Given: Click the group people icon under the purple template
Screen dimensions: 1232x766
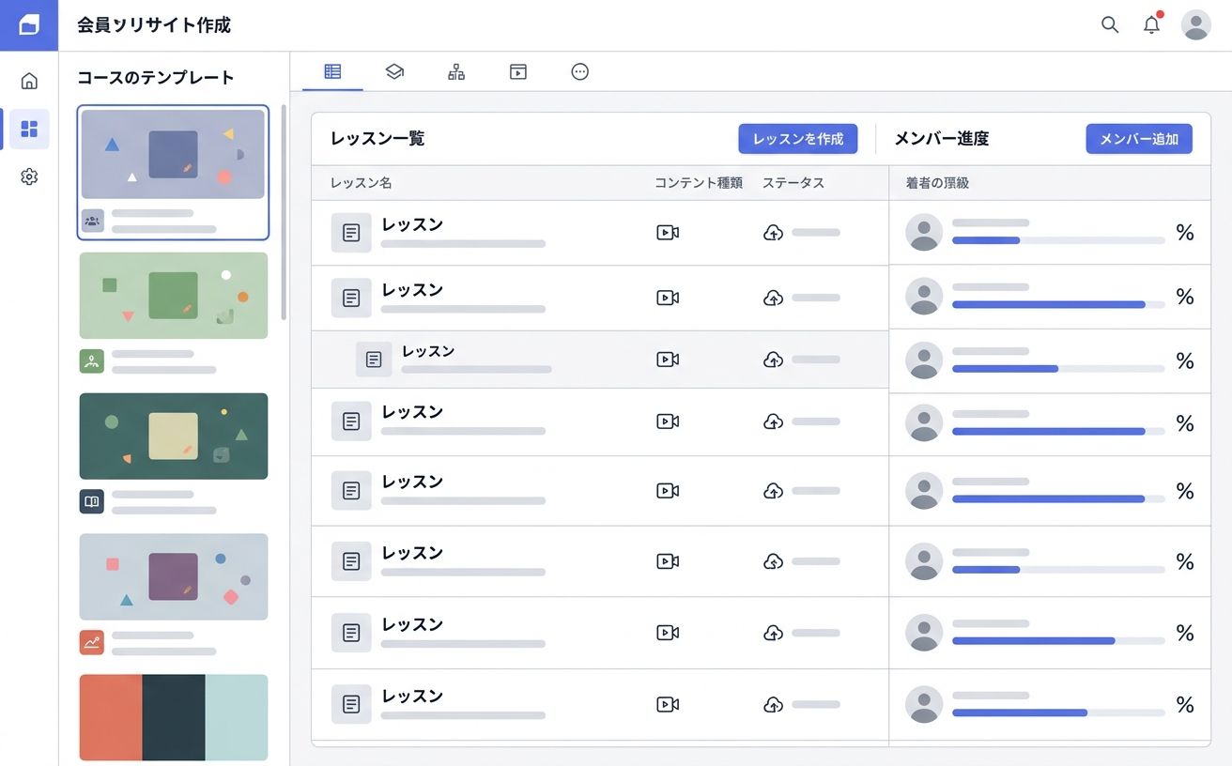Looking at the screenshot, I should tap(92, 222).
